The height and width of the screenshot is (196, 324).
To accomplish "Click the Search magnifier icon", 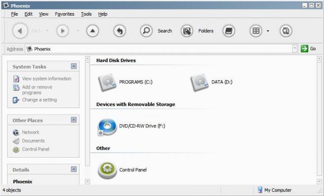I will (x=146, y=31).
